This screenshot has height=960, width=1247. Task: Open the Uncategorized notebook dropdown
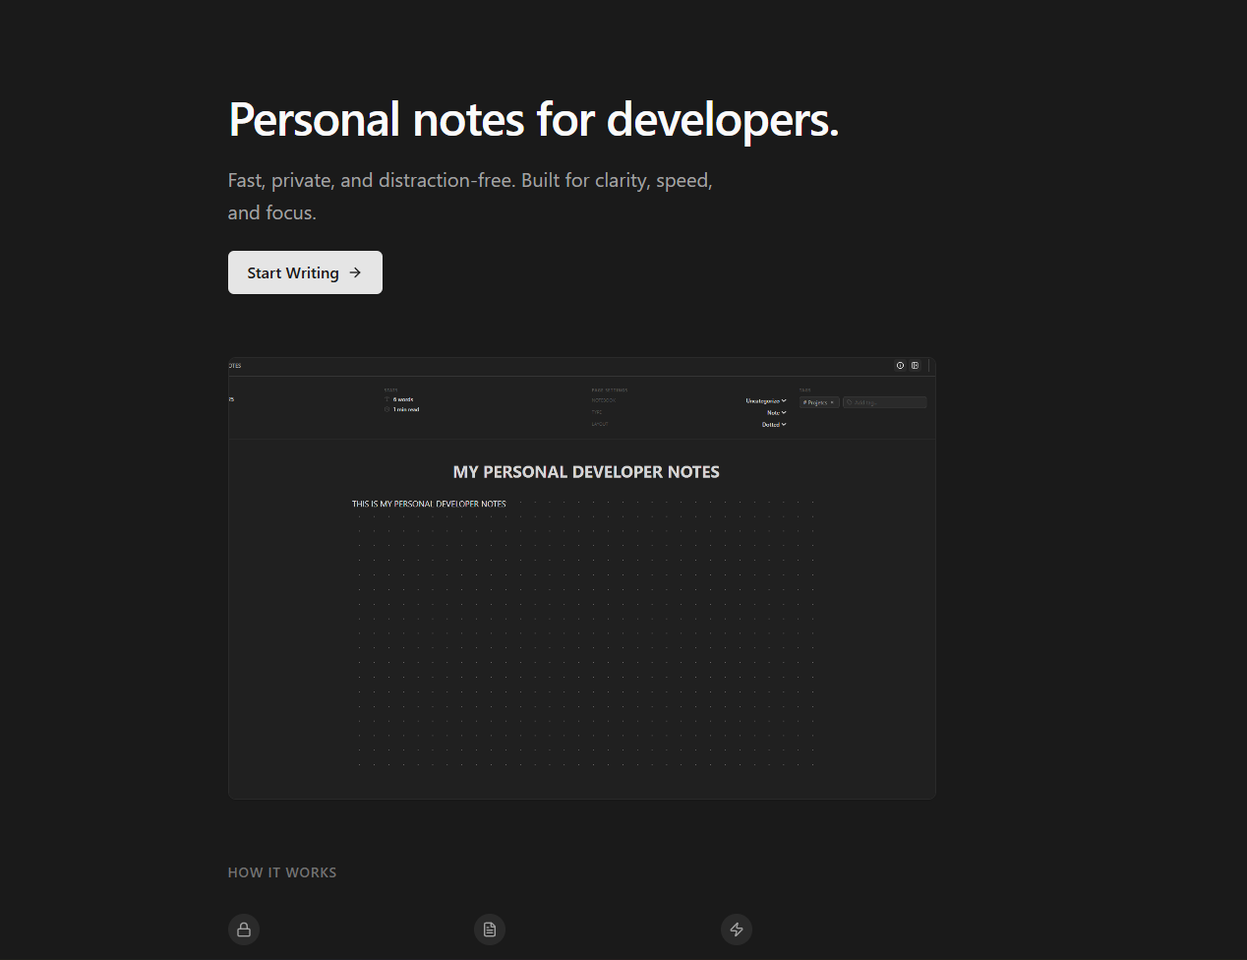765,401
